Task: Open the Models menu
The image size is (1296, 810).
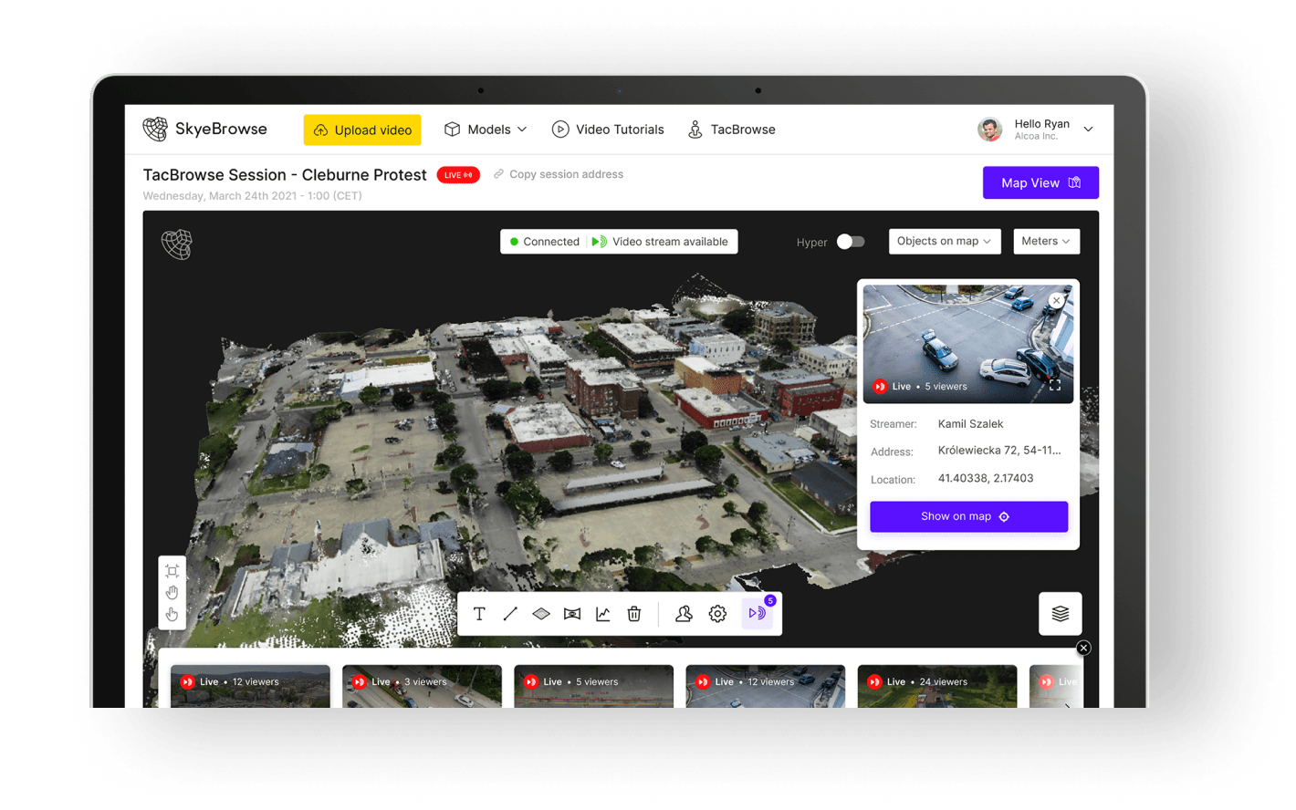Action: pyautogui.click(x=486, y=130)
